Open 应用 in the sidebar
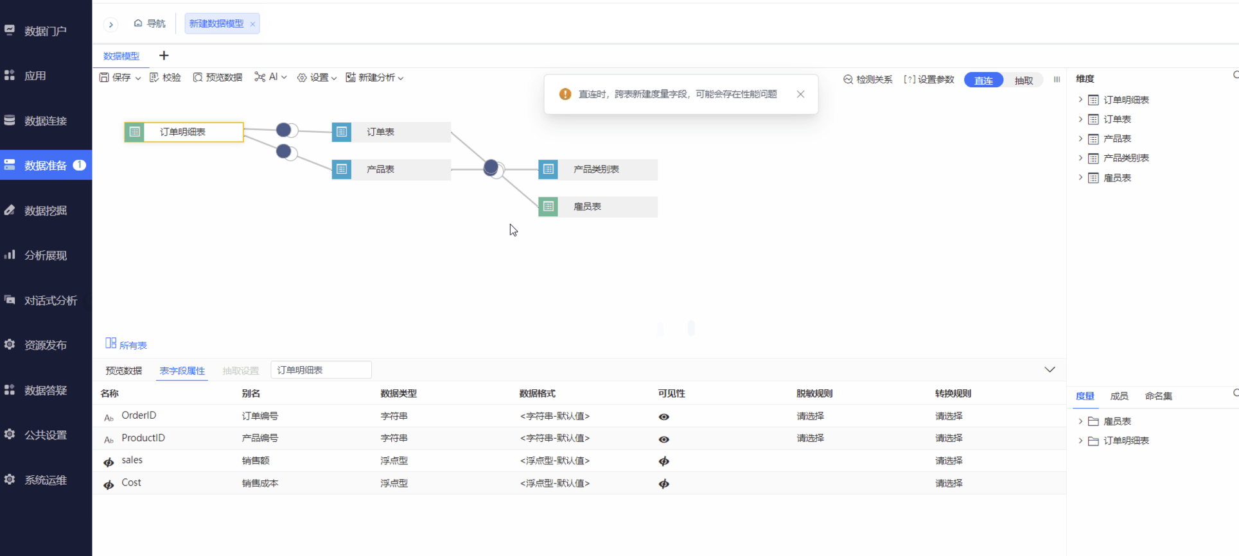Viewport: 1239px width, 556px height. pos(46,76)
